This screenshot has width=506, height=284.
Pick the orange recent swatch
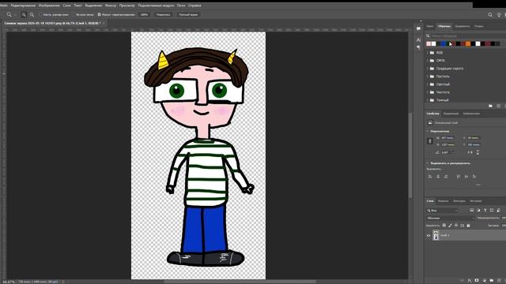click(x=468, y=44)
